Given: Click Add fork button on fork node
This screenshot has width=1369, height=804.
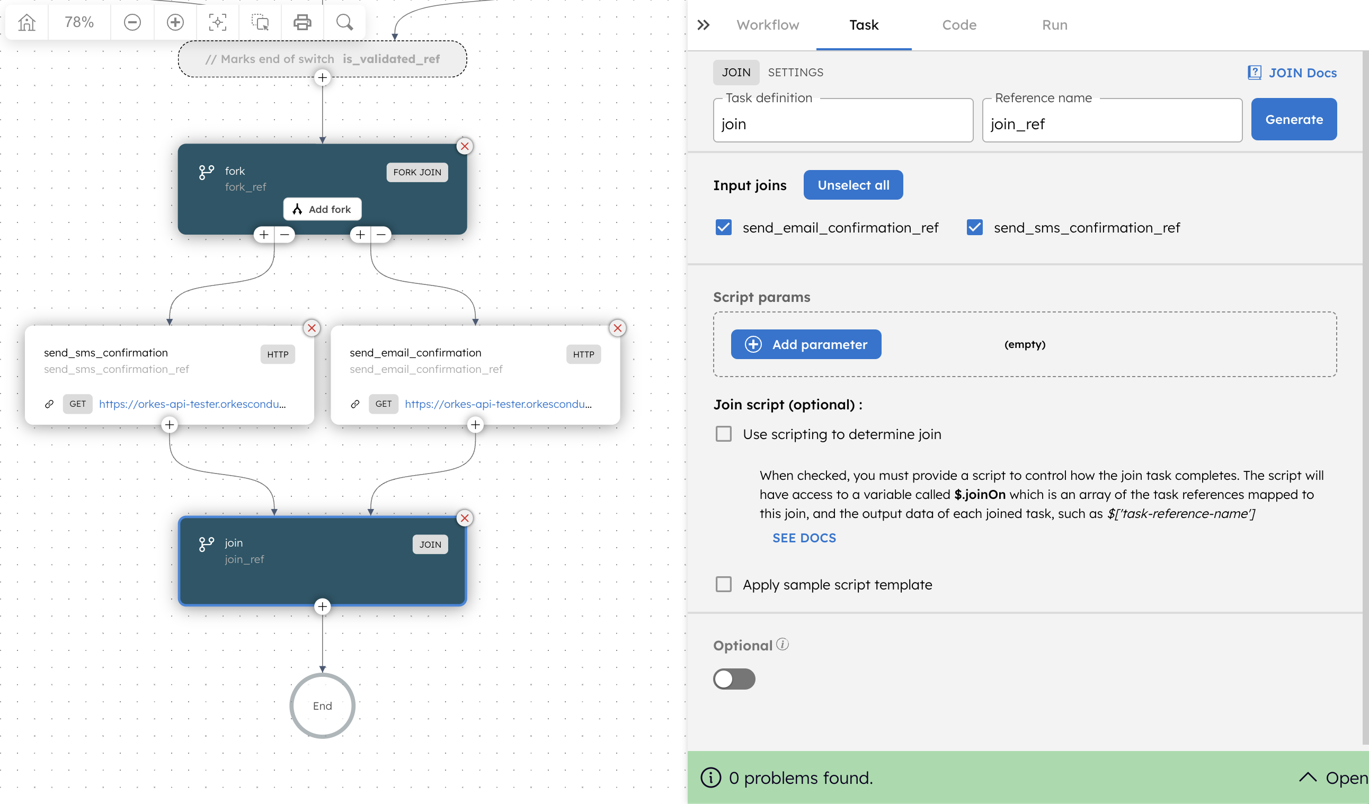Looking at the screenshot, I should [x=323, y=209].
